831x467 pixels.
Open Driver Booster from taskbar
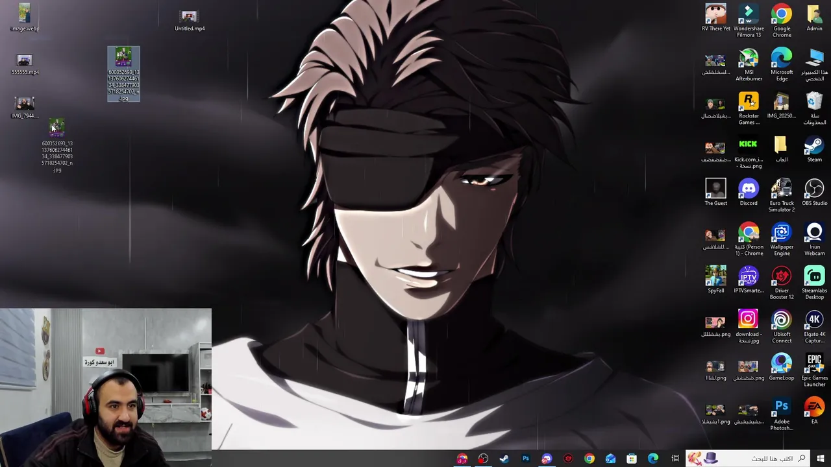coord(568,459)
